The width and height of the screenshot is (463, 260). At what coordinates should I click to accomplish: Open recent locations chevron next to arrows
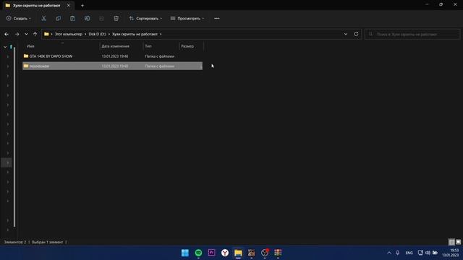26,34
